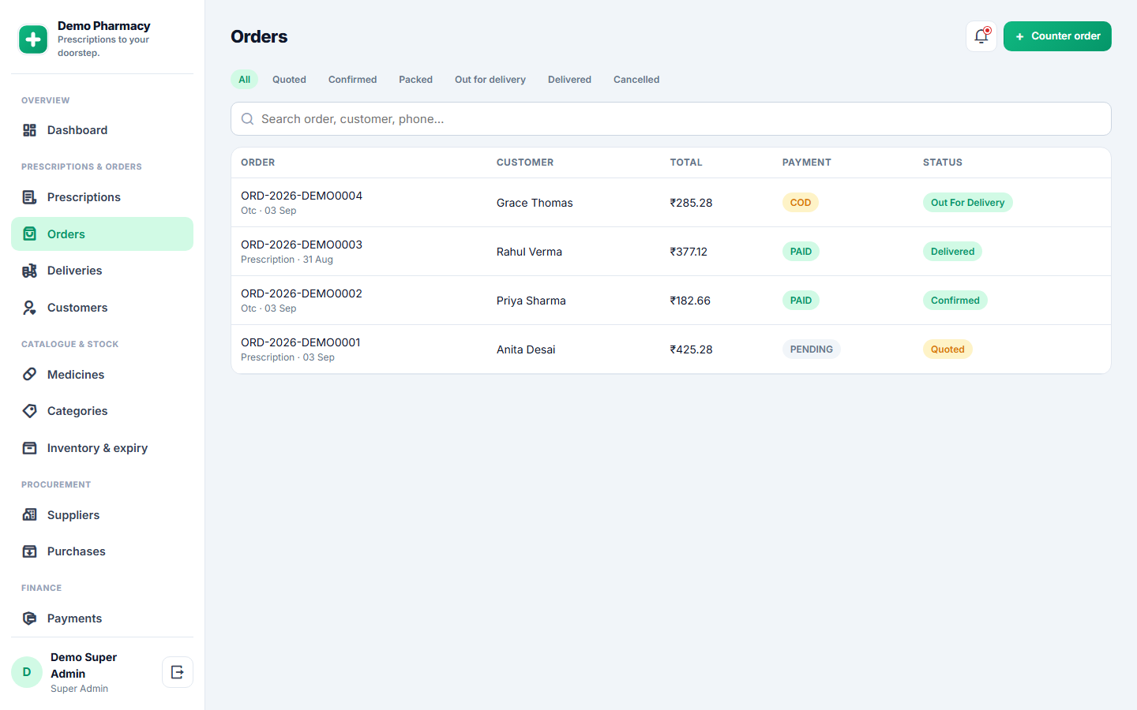
Task: Click customer name Anita Desai
Action: (x=526, y=349)
